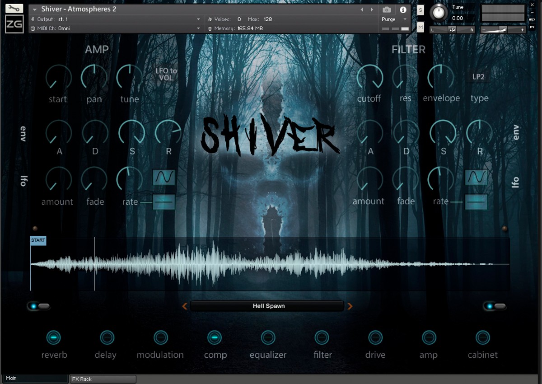Open the wrench instrument edit mode
The image size is (542, 384).
(x=14, y=9)
